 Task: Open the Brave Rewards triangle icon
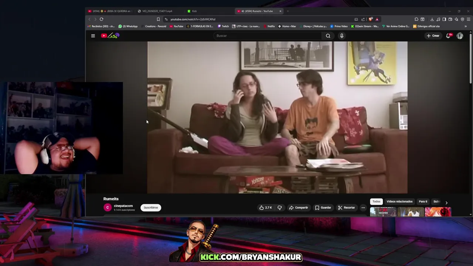tap(377, 19)
